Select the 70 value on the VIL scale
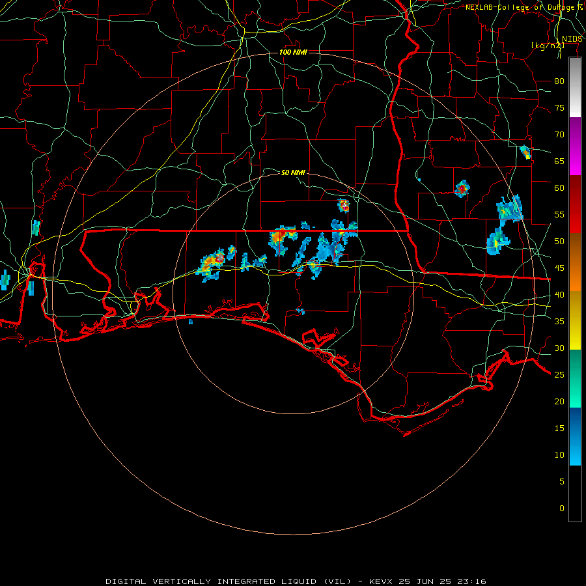 559,135
